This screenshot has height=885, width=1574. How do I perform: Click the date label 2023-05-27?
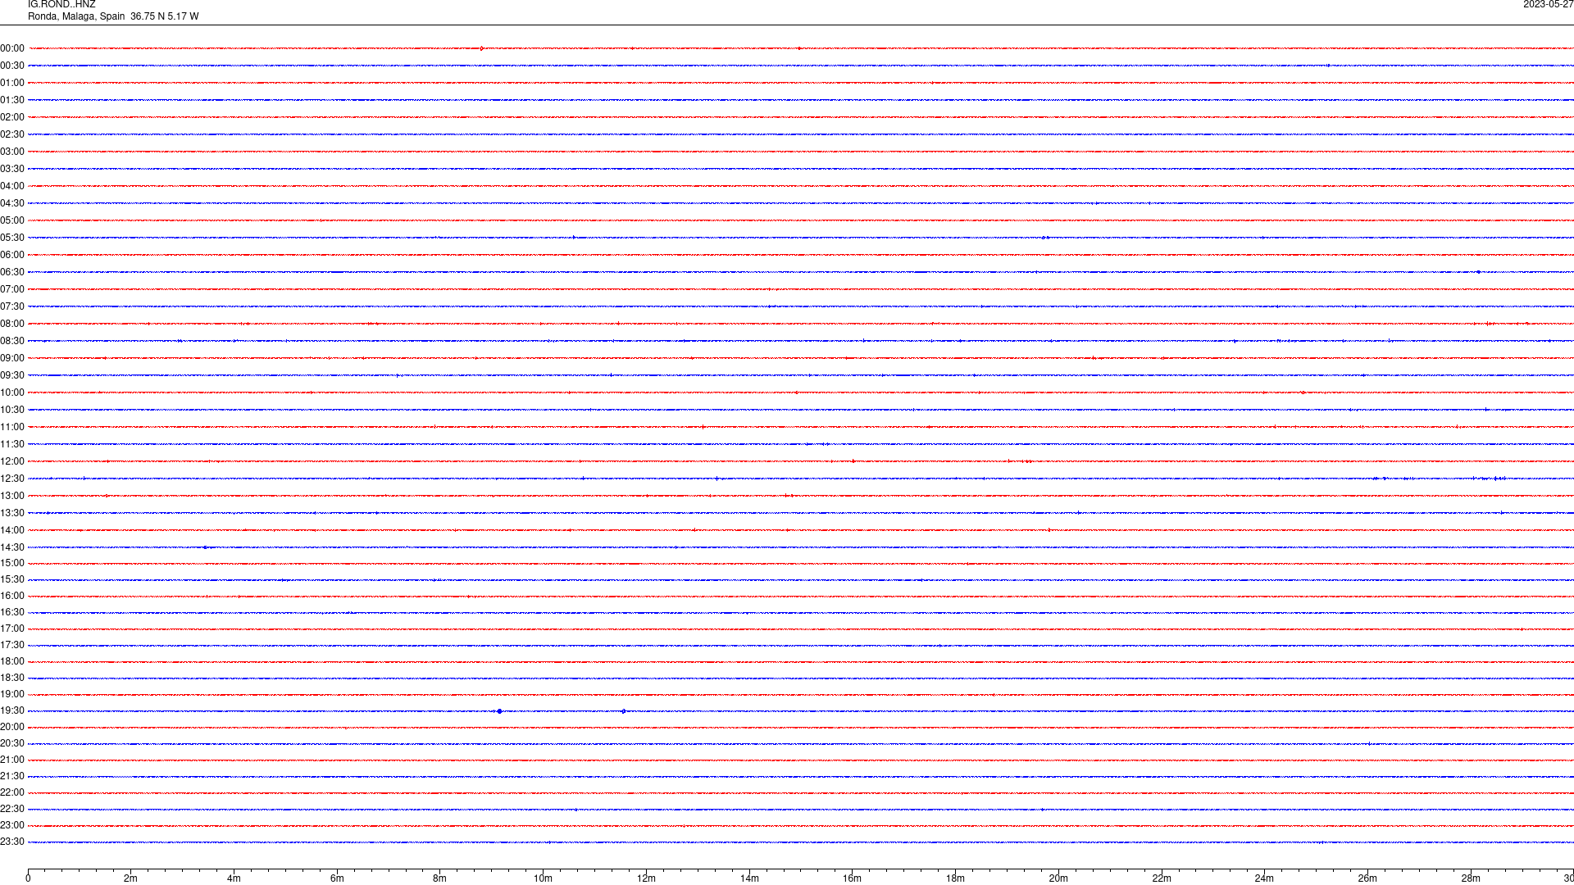(x=1548, y=5)
